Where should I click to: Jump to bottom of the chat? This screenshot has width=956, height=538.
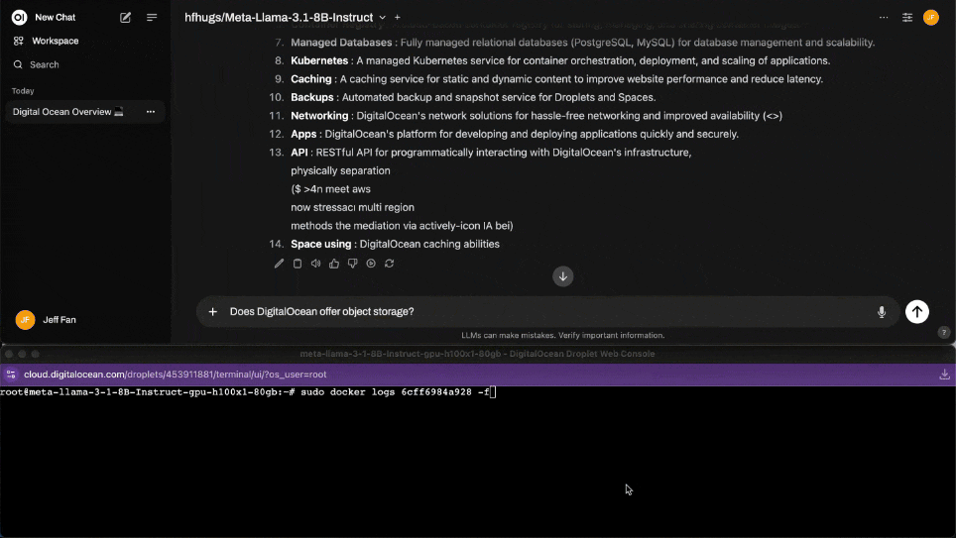(562, 276)
